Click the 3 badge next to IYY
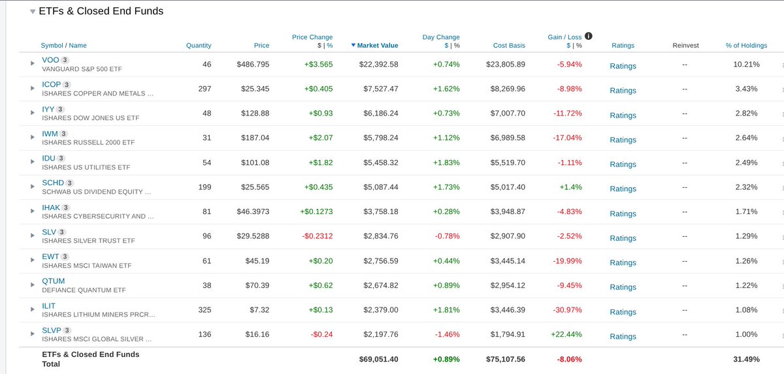This screenshot has width=784, height=374. click(61, 109)
